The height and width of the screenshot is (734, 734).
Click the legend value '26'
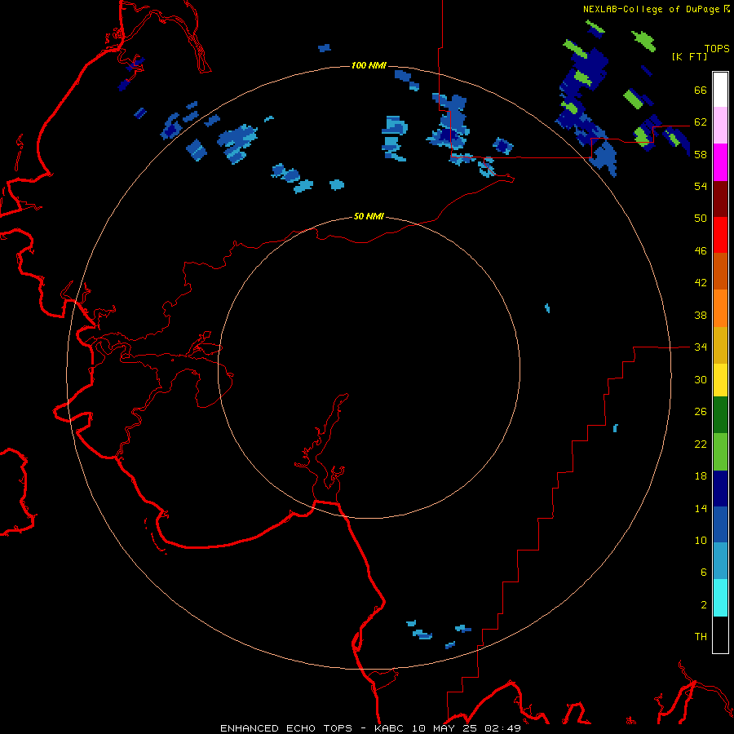(701, 412)
